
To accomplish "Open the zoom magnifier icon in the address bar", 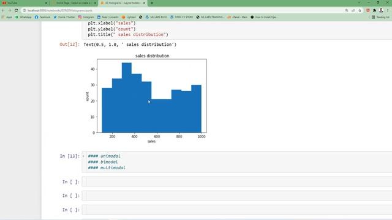I will coord(347,10).
